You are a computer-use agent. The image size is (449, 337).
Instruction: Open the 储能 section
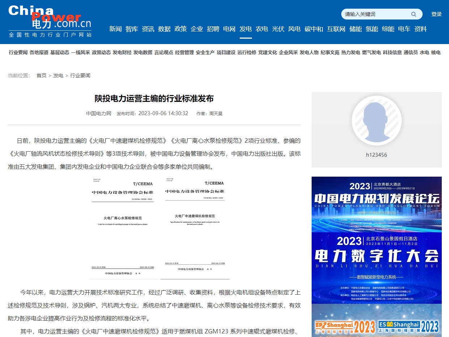(355, 29)
